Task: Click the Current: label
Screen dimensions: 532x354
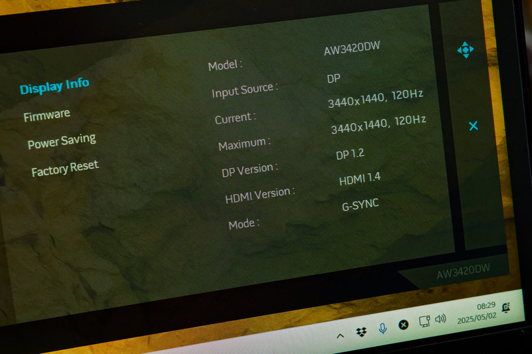Action: click(x=235, y=118)
